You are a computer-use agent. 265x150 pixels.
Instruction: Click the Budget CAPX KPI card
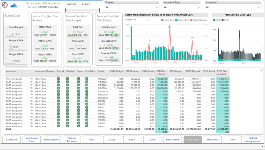click(16, 45)
